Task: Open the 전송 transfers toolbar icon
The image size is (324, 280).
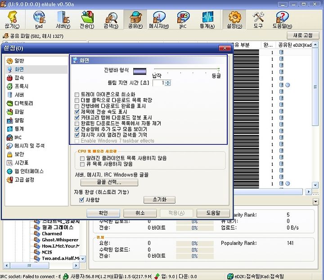Action: [87, 20]
